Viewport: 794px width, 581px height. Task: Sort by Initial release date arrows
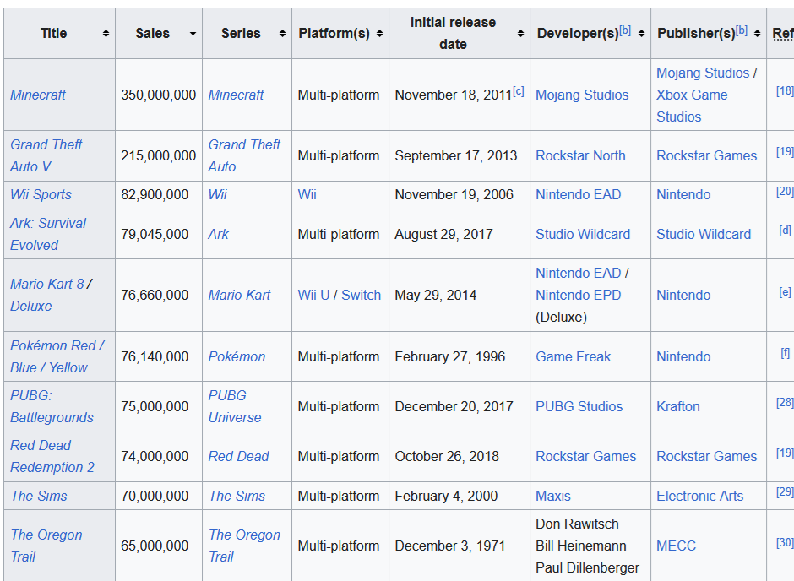[x=520, y=34]
